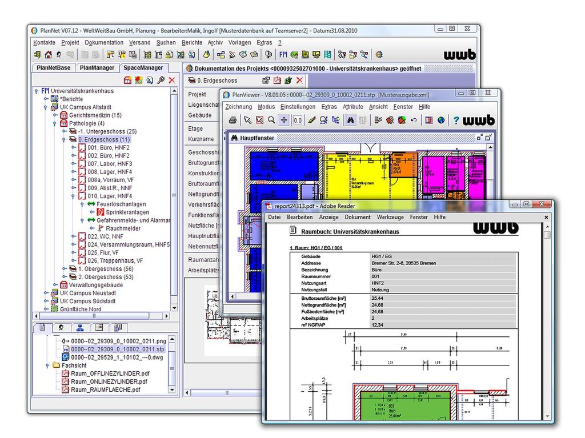Open the blue network diagram tab in lower panel
The width and height of the screenshot is (585, 438).
click(80, 328)
